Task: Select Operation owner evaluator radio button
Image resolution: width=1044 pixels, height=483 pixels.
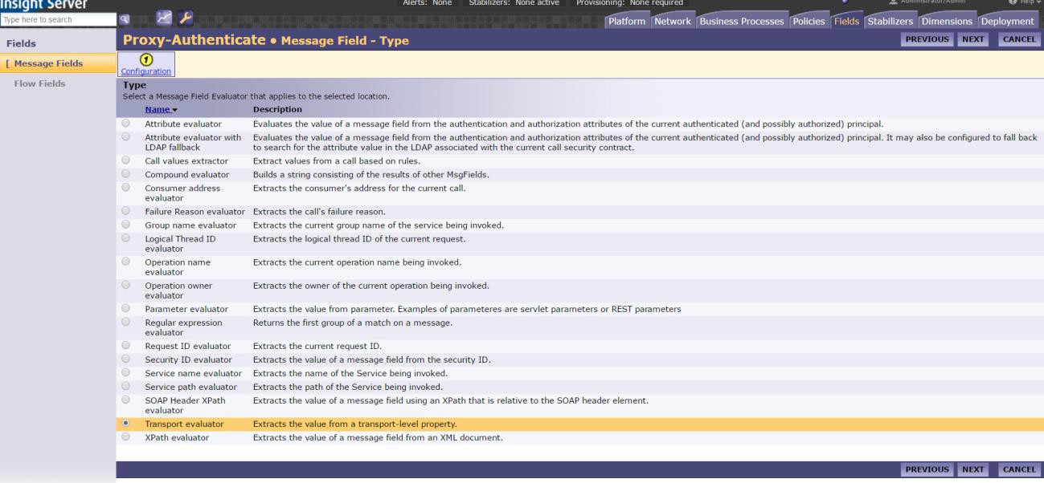Action: point(125,284)
